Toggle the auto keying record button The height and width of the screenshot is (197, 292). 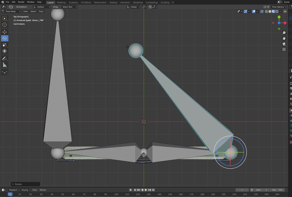tap(131, 190)
